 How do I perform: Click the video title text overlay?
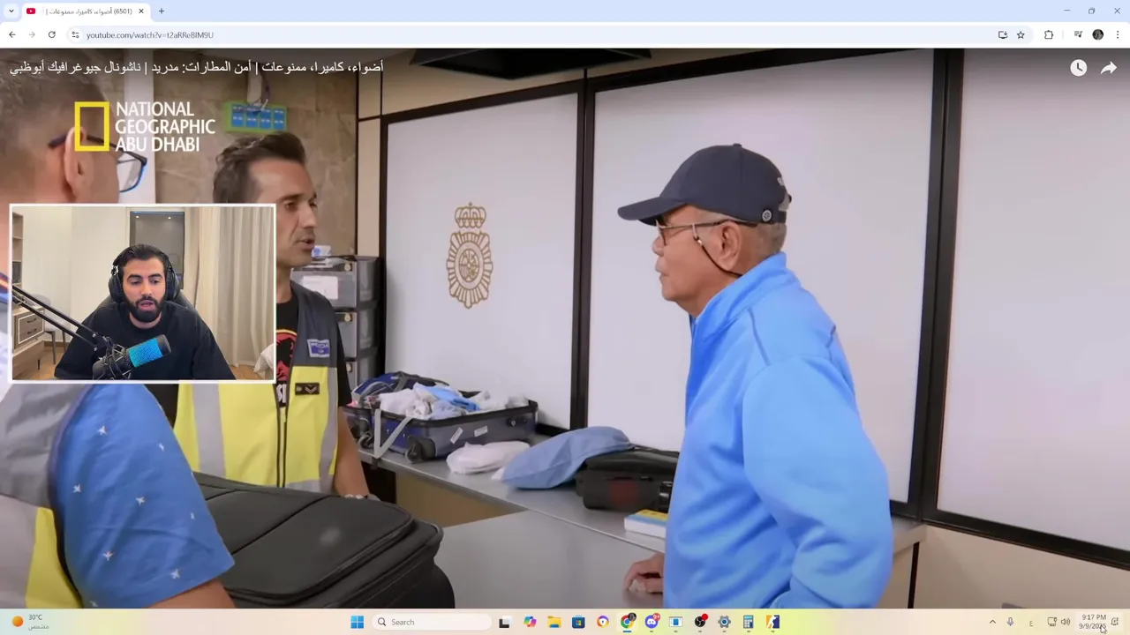(197, 67)
